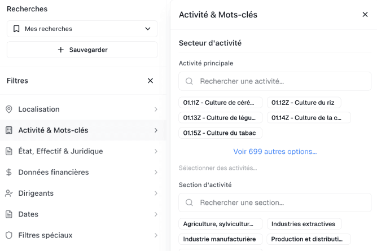Screen dimensions: 377x251
Task: Expand the Dirigeants filter chevron
Action: point(156,193)
